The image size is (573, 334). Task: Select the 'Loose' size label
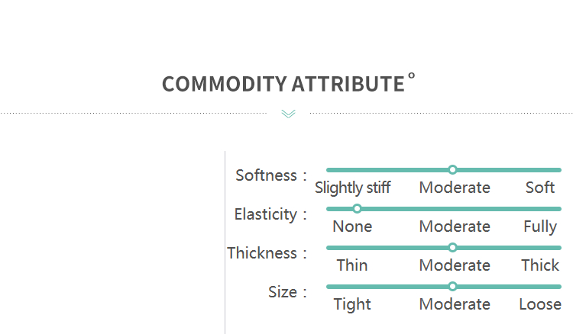(x=540, y=304)
